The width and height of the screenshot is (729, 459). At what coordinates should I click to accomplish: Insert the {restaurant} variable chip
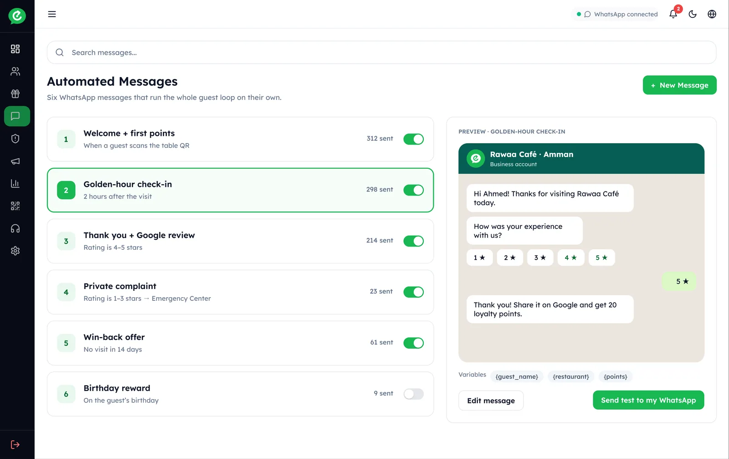571,376
